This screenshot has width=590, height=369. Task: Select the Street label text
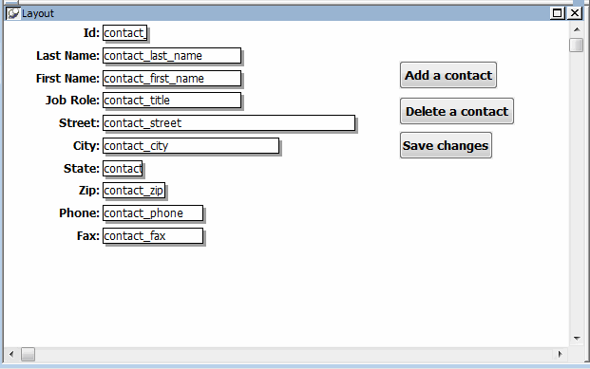click(79, 123)
